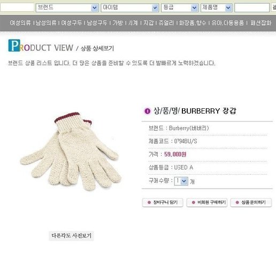276x261 pixels.
Task: Open 화장품.향수 cosmetics and perfume menu
Action: (193, 23)
